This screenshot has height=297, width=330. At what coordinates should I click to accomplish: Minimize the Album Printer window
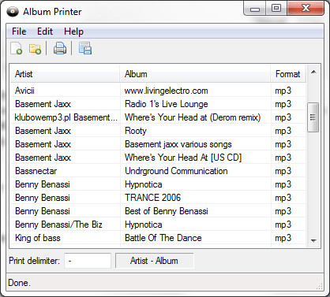tap(255, 9)
